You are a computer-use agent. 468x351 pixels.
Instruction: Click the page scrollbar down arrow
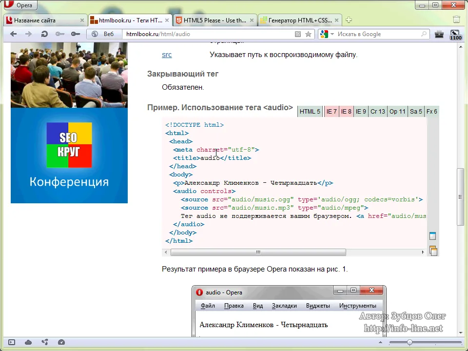coord(461,333)
